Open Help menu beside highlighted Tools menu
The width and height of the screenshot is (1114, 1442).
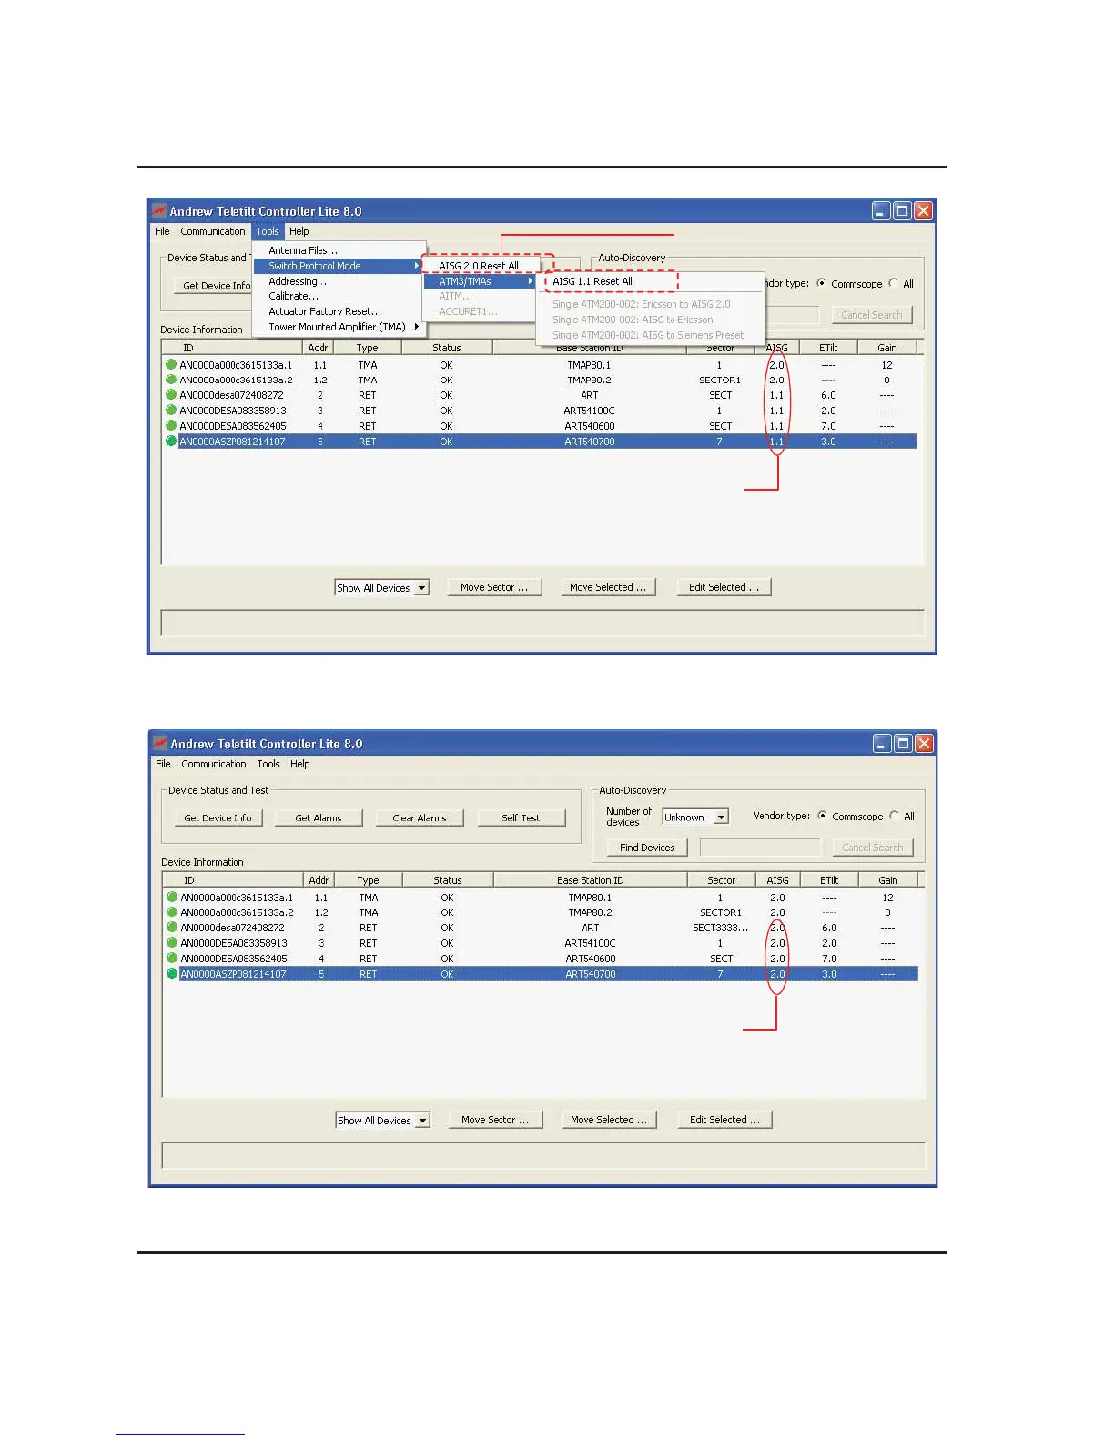point(299,231)
